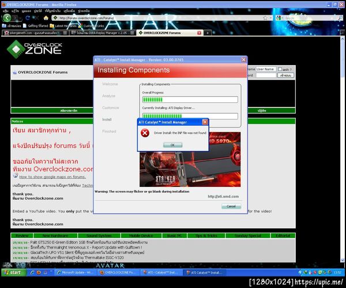346x288 pixels.
Task: Select the Review section tab
Action: pos(22,235)
